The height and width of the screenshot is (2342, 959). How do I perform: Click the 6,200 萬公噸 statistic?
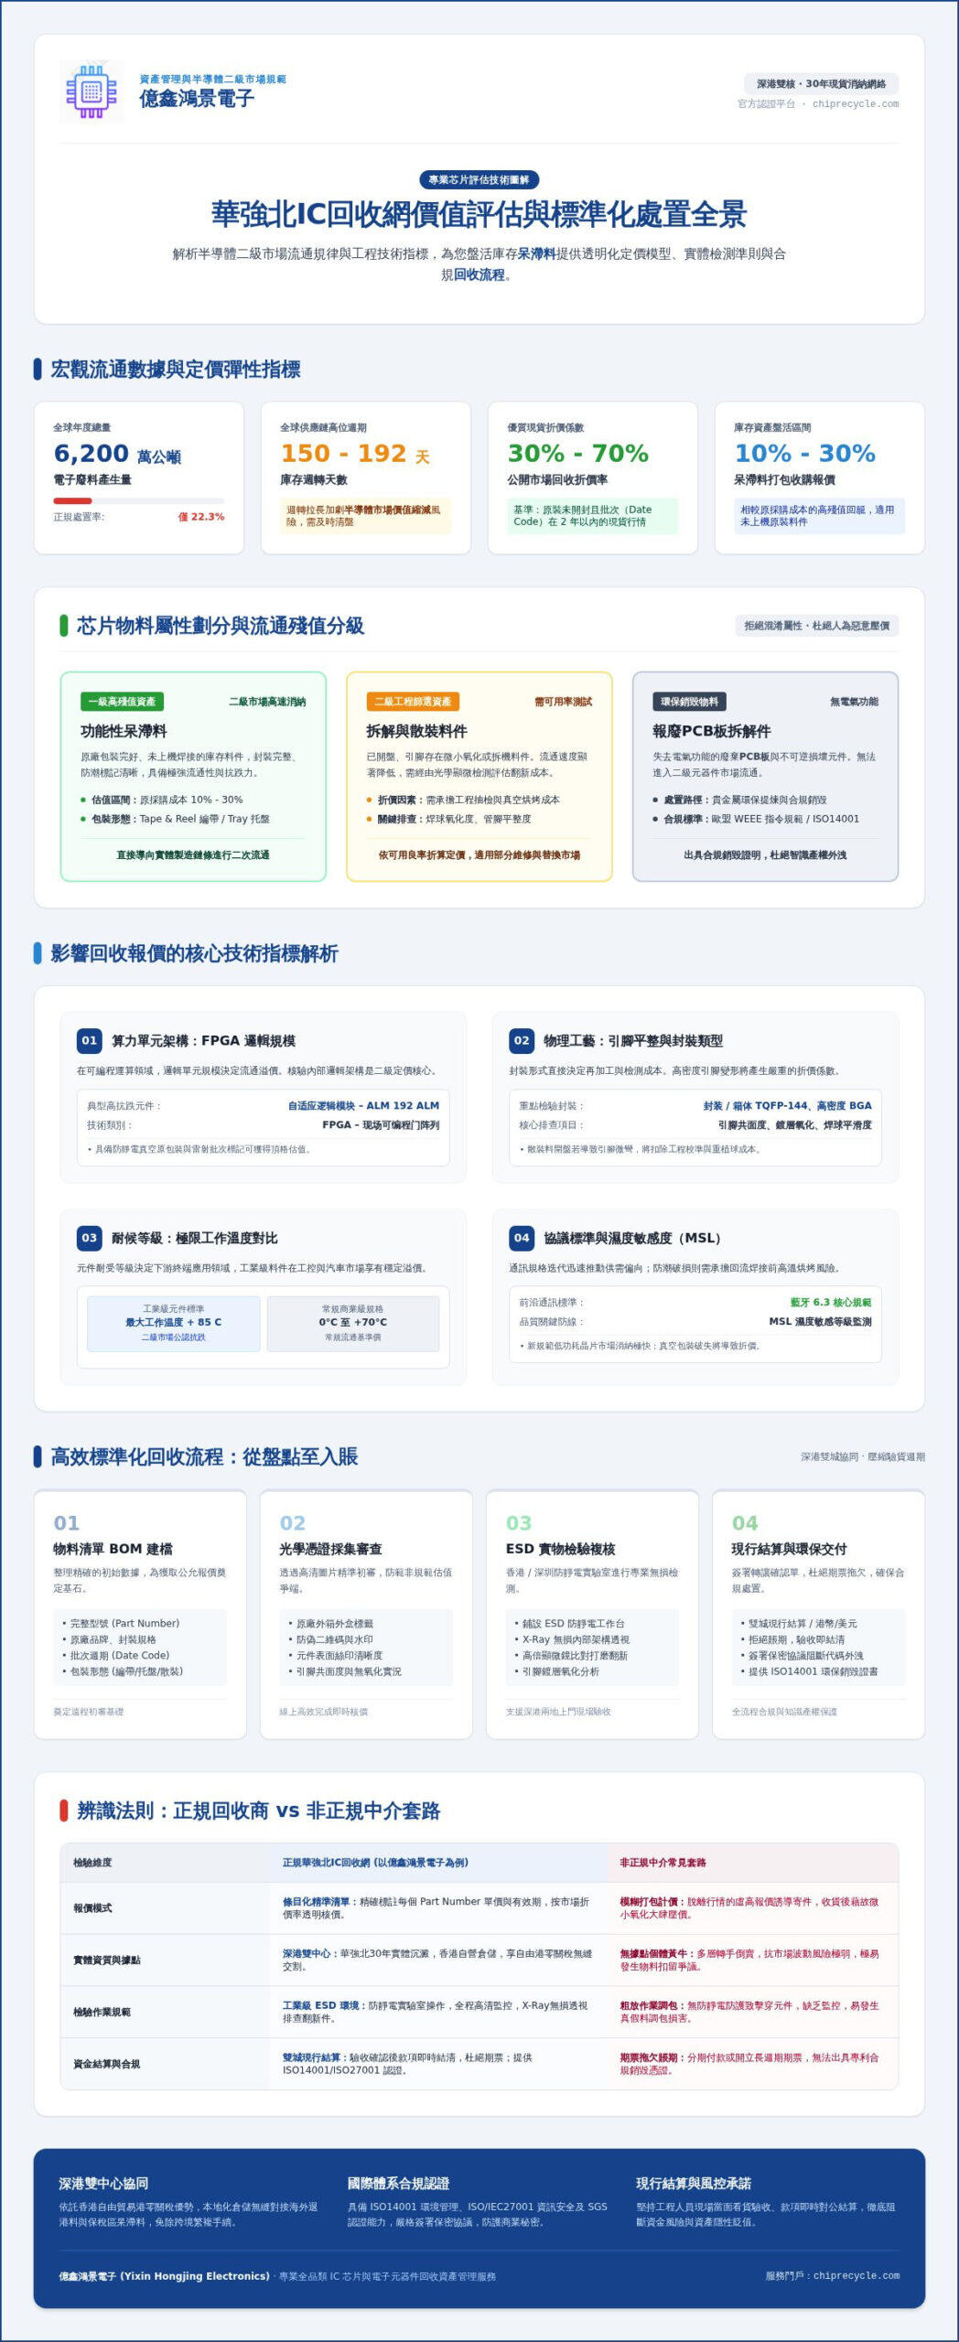point(117,454)
